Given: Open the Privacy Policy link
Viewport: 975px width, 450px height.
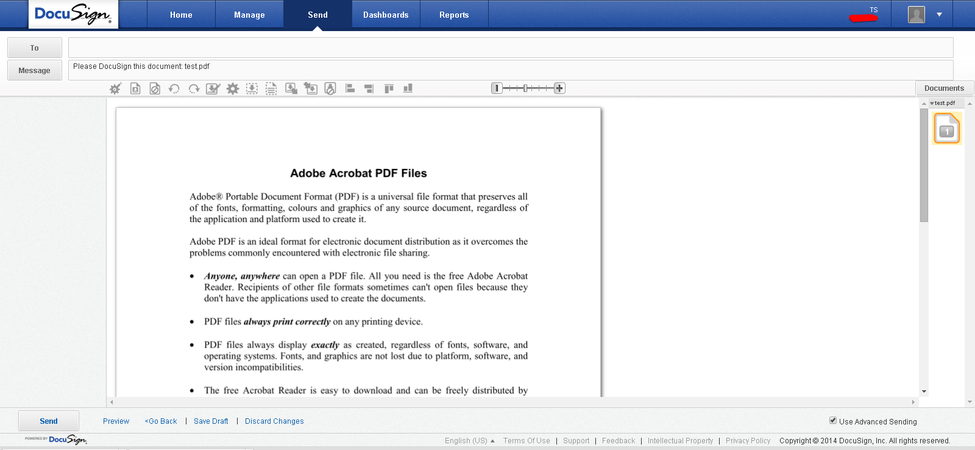Looking at the screenshot, I should coord(748,441).
